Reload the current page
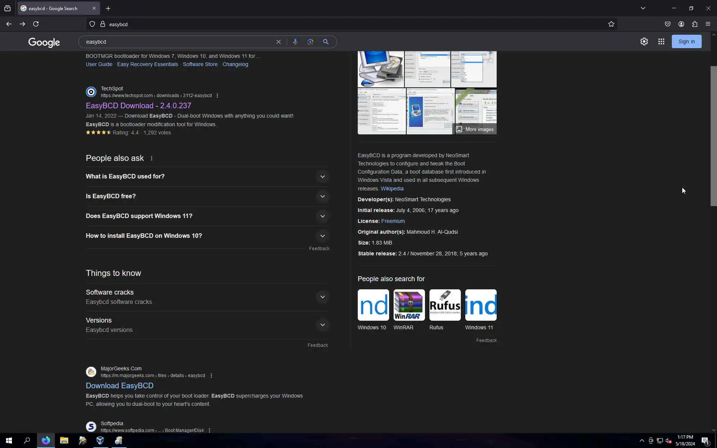Viewport: 717px width, 448px height. (36, 24)
